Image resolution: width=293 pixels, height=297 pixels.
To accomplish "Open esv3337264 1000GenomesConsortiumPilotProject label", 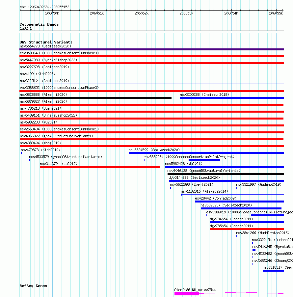I will (x=189, y=157).
